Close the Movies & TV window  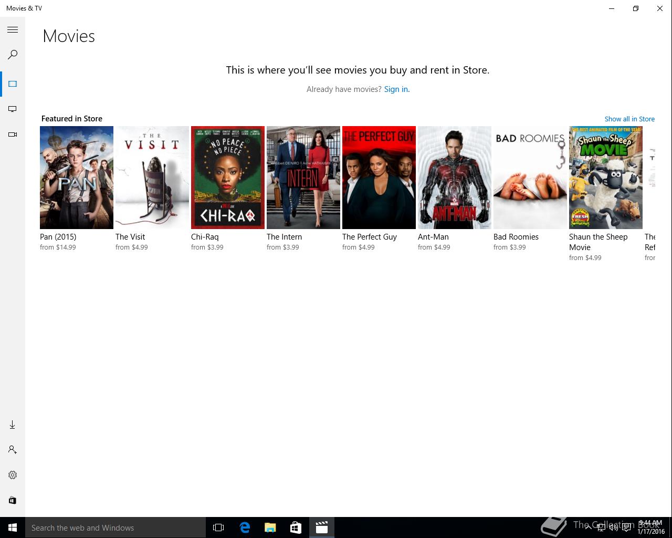pyautogui.click(x=660, y=8)
